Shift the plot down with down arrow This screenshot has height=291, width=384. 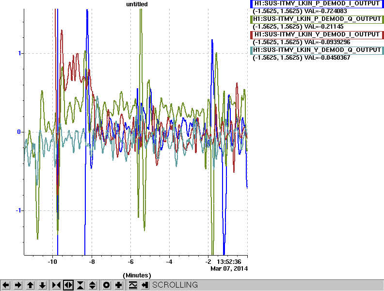tap(43, 285)
